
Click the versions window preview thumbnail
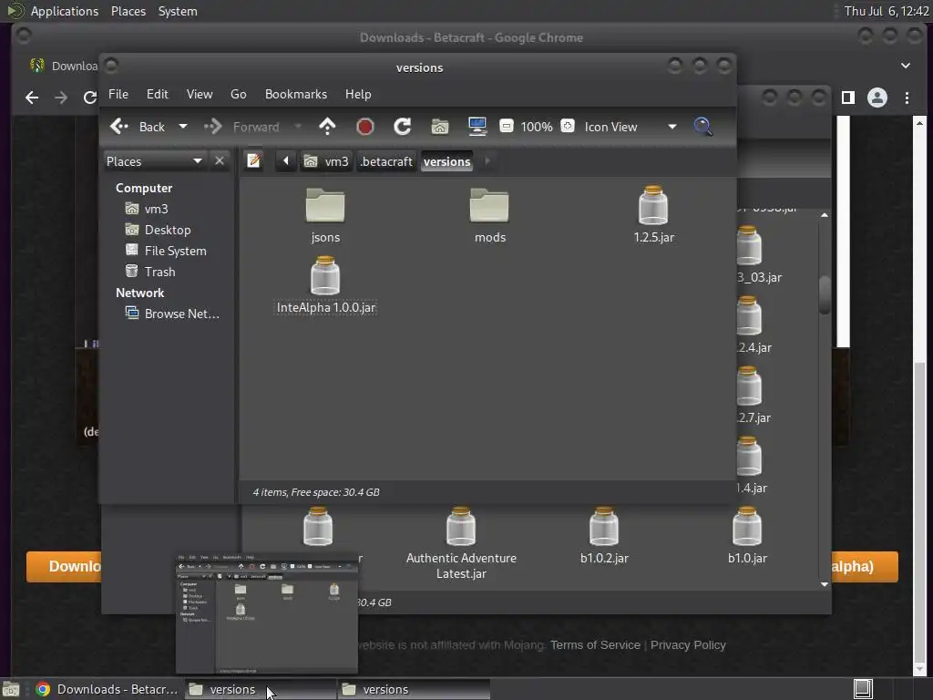click(x=267, y=614)
